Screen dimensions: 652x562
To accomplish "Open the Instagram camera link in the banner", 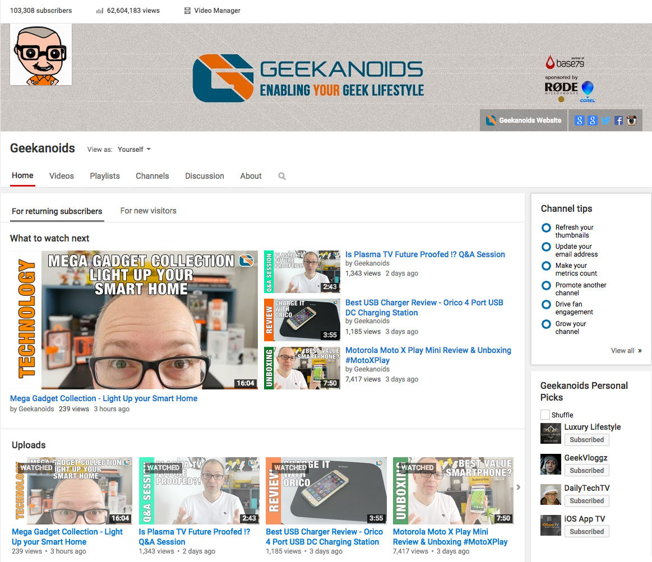I will tap(632, 120).
